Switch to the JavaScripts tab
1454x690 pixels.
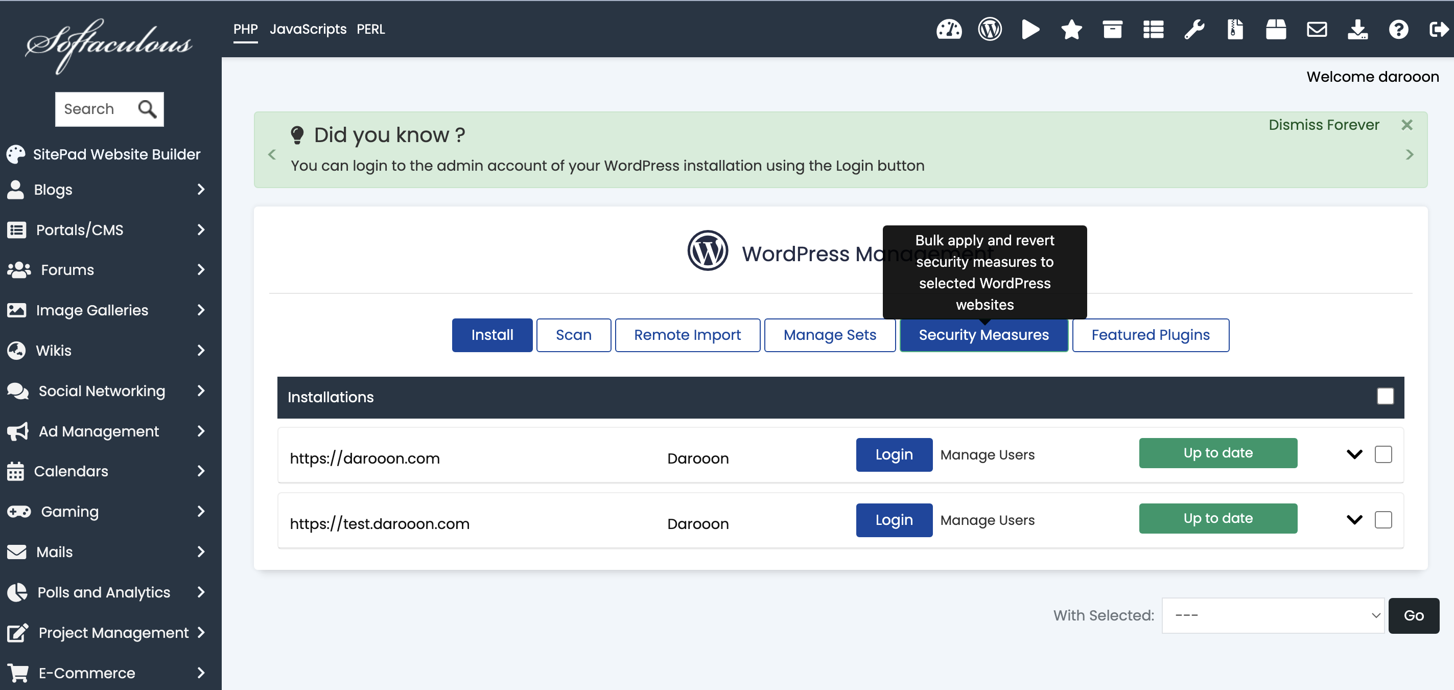click(x=308, y=29)
